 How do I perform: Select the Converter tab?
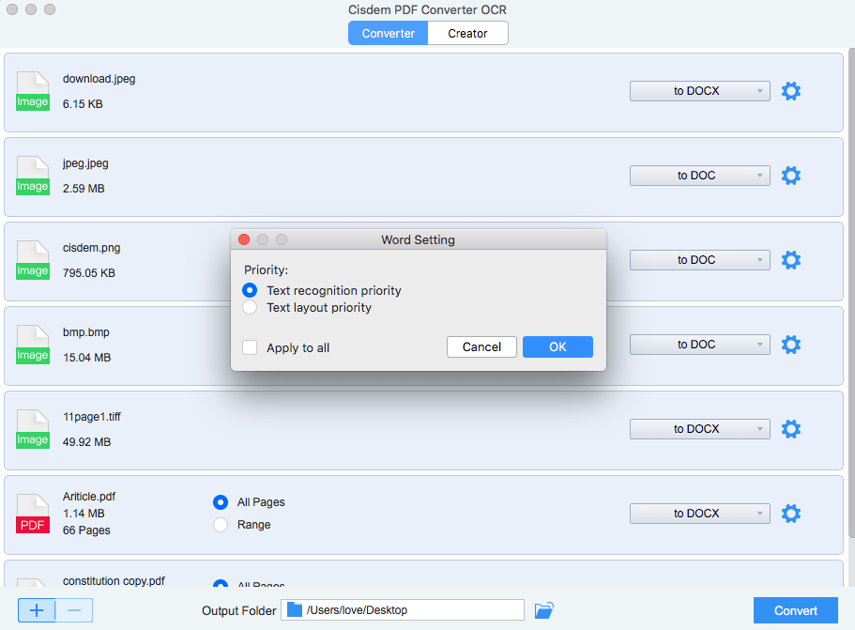[388, 34]
